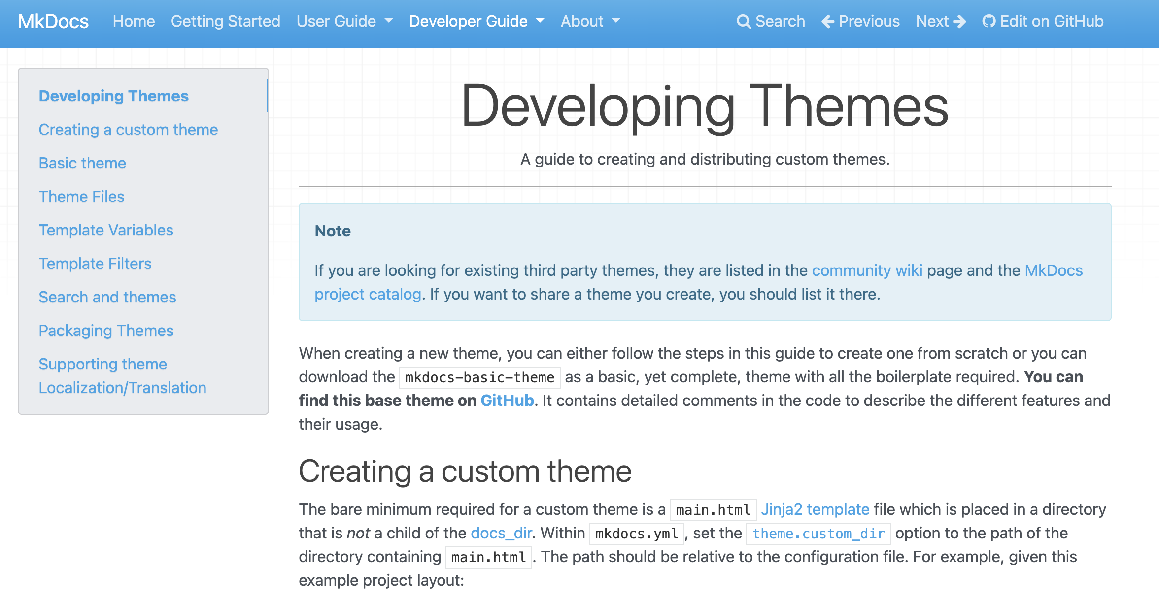Click the Previous left arrow icon

[828, 22]
